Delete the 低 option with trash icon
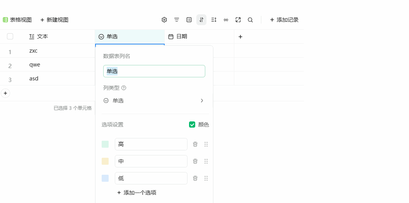The height and width of the screenshot is (203, 409). [195, 178]
